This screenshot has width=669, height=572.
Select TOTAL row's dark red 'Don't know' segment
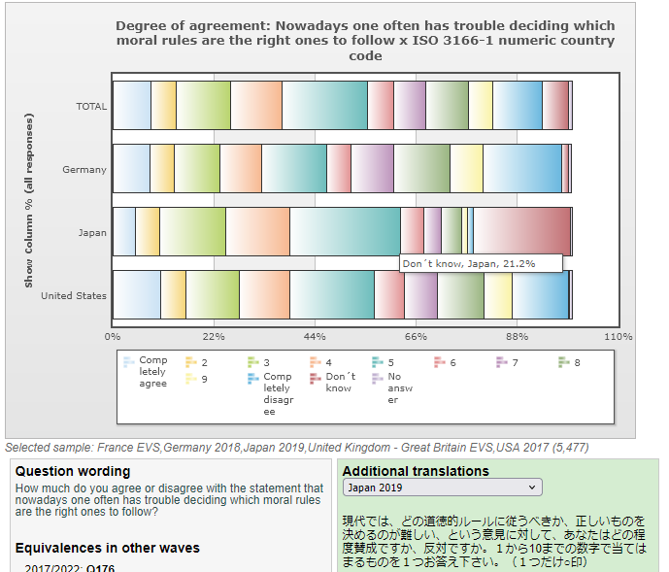tap(555, 106)
